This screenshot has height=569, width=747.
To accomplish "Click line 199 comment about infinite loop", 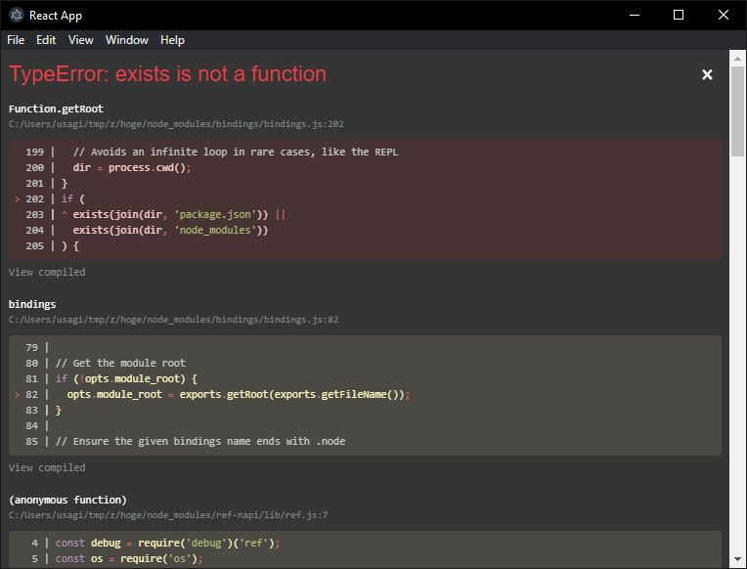I will (236, 152).
